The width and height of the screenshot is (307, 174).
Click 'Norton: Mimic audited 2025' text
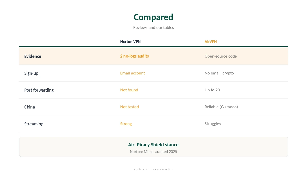click(153, 151)
